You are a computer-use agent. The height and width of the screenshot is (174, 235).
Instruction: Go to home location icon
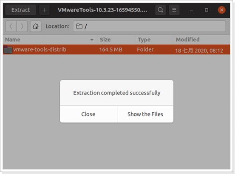pyautogui.click(x=36, y=26)
